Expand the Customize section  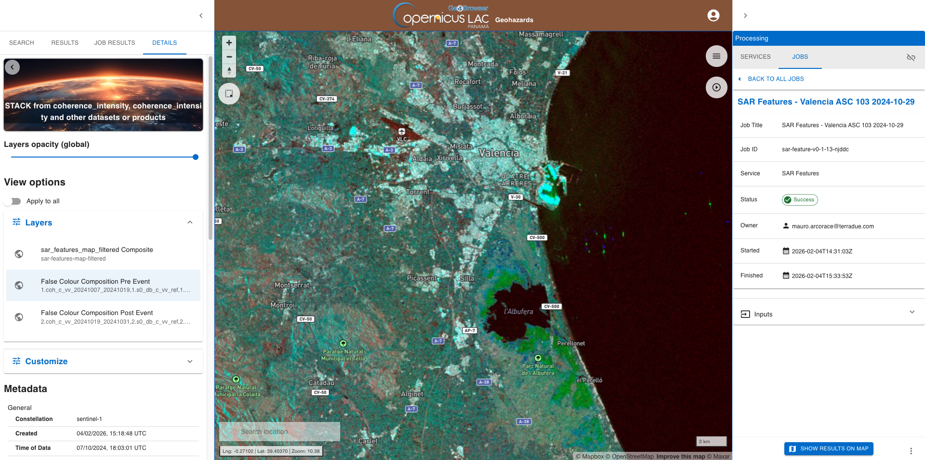(x=190, y=361)
